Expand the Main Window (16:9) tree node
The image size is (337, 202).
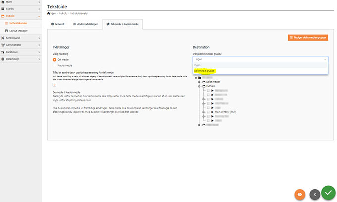click(203, 112)
